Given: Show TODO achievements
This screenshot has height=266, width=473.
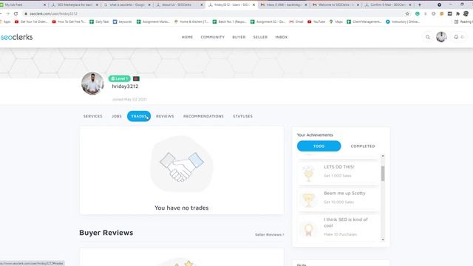Looking at the screenshot, I should pyautogui.click(x=319, y=146).
